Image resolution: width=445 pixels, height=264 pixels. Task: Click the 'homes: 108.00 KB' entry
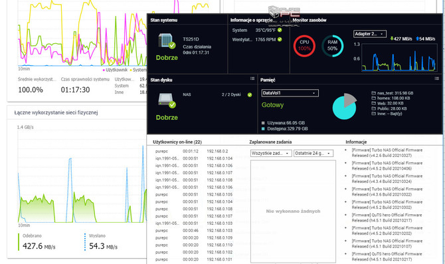tap(394, 98)
